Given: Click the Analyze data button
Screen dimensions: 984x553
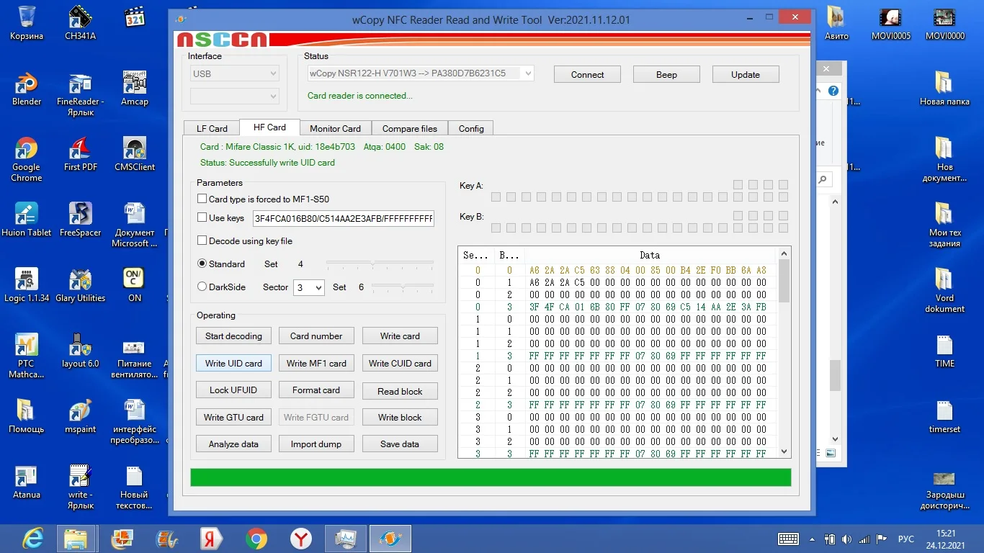Looking at the screenshot, I should point(233,444).
